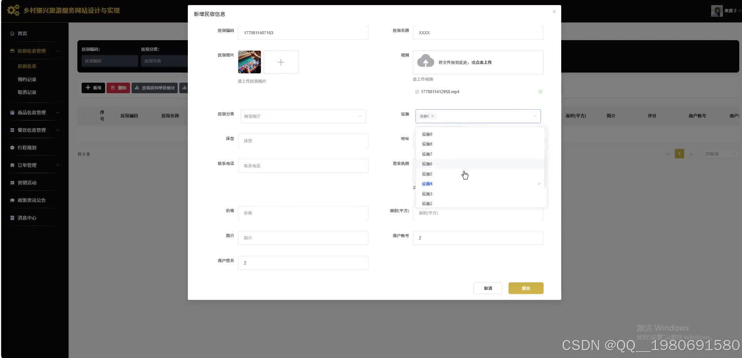Click the gear logo in the header

point(13,11)
